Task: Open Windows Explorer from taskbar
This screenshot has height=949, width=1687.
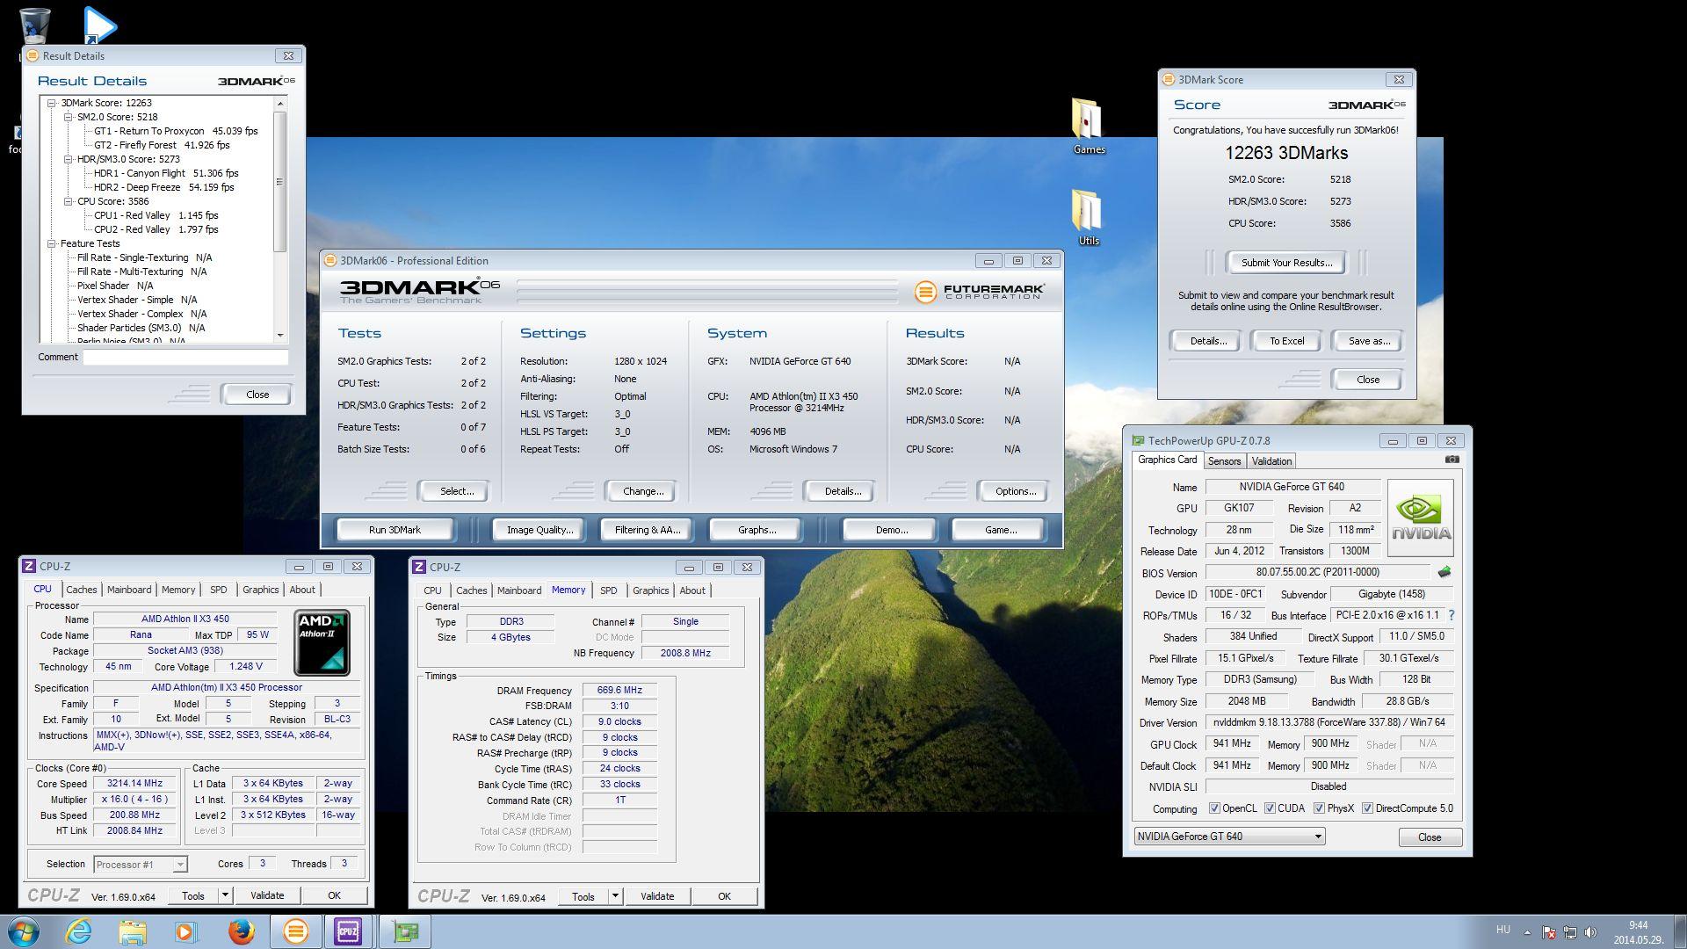Action: pos(133,931)
